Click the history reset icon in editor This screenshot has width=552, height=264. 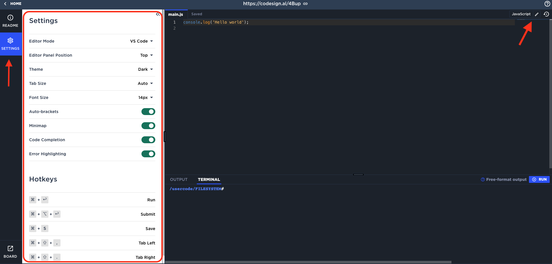[x=546, y=14]
